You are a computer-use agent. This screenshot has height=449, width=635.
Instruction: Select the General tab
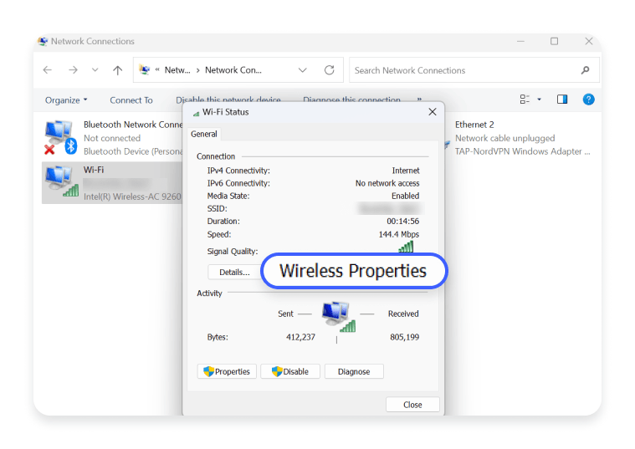(204, 134)
